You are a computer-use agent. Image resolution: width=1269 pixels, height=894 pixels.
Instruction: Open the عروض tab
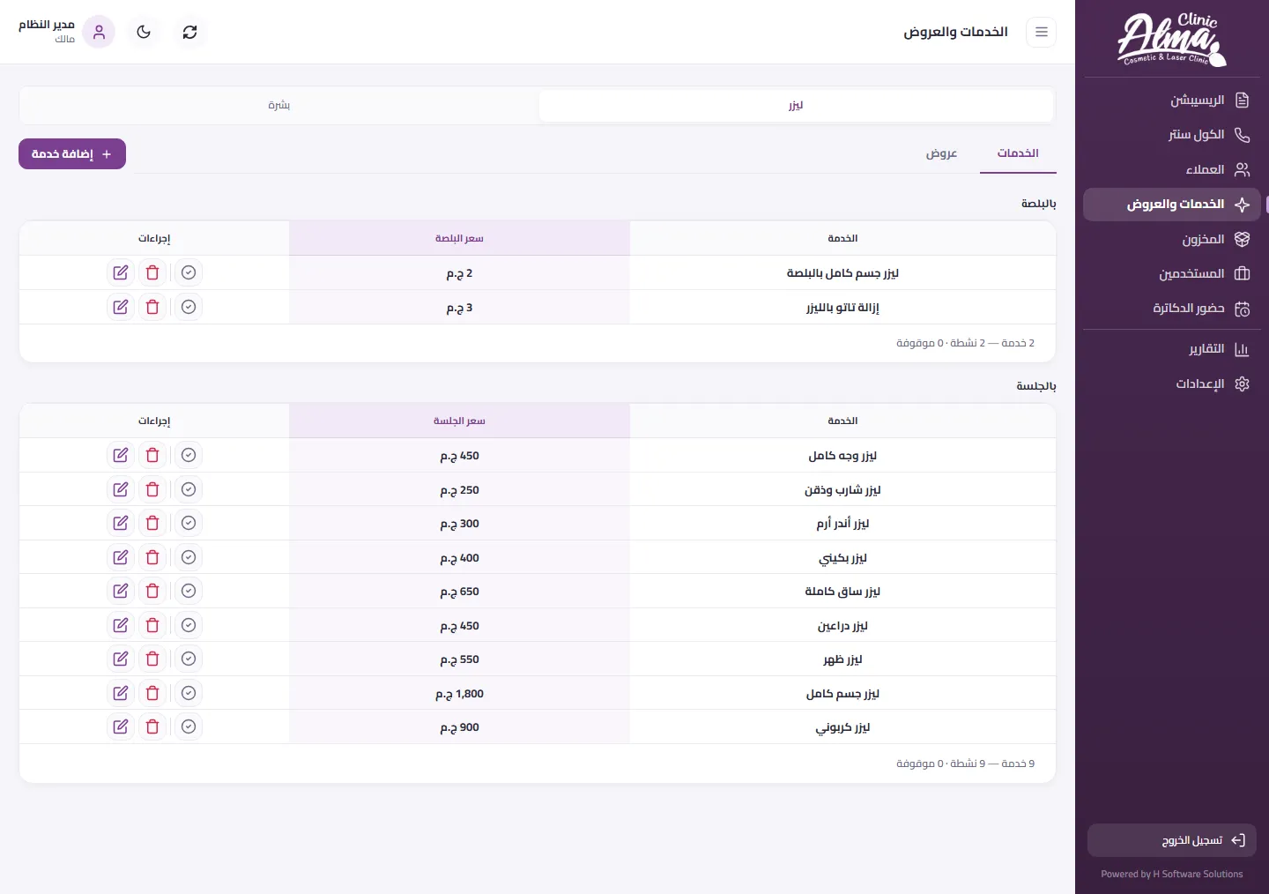pos(941,153)
